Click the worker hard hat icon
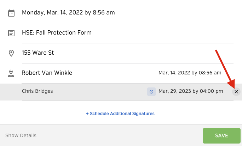 pyautogui.click(x=11, y=73)
